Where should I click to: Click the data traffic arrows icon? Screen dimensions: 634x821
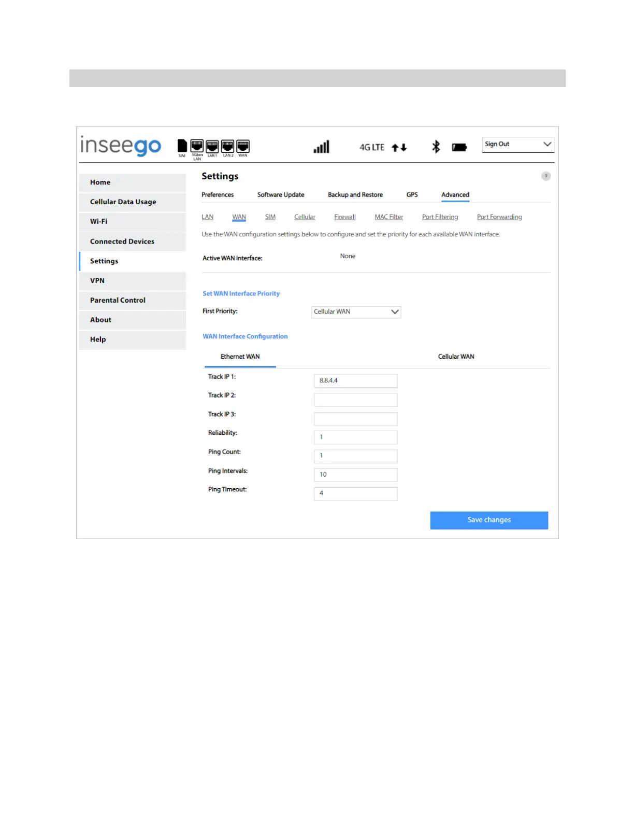(x=399, y=148)
